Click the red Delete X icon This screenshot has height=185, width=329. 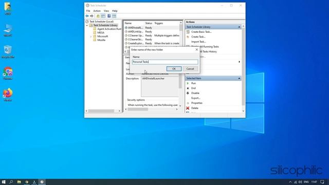coord(188,108)
